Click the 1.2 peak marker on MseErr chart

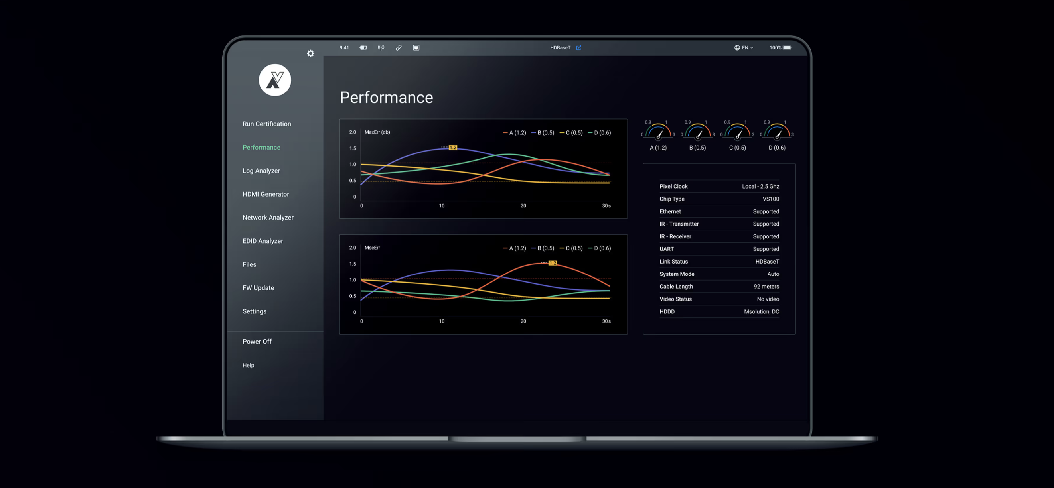(x=553, y=263)
